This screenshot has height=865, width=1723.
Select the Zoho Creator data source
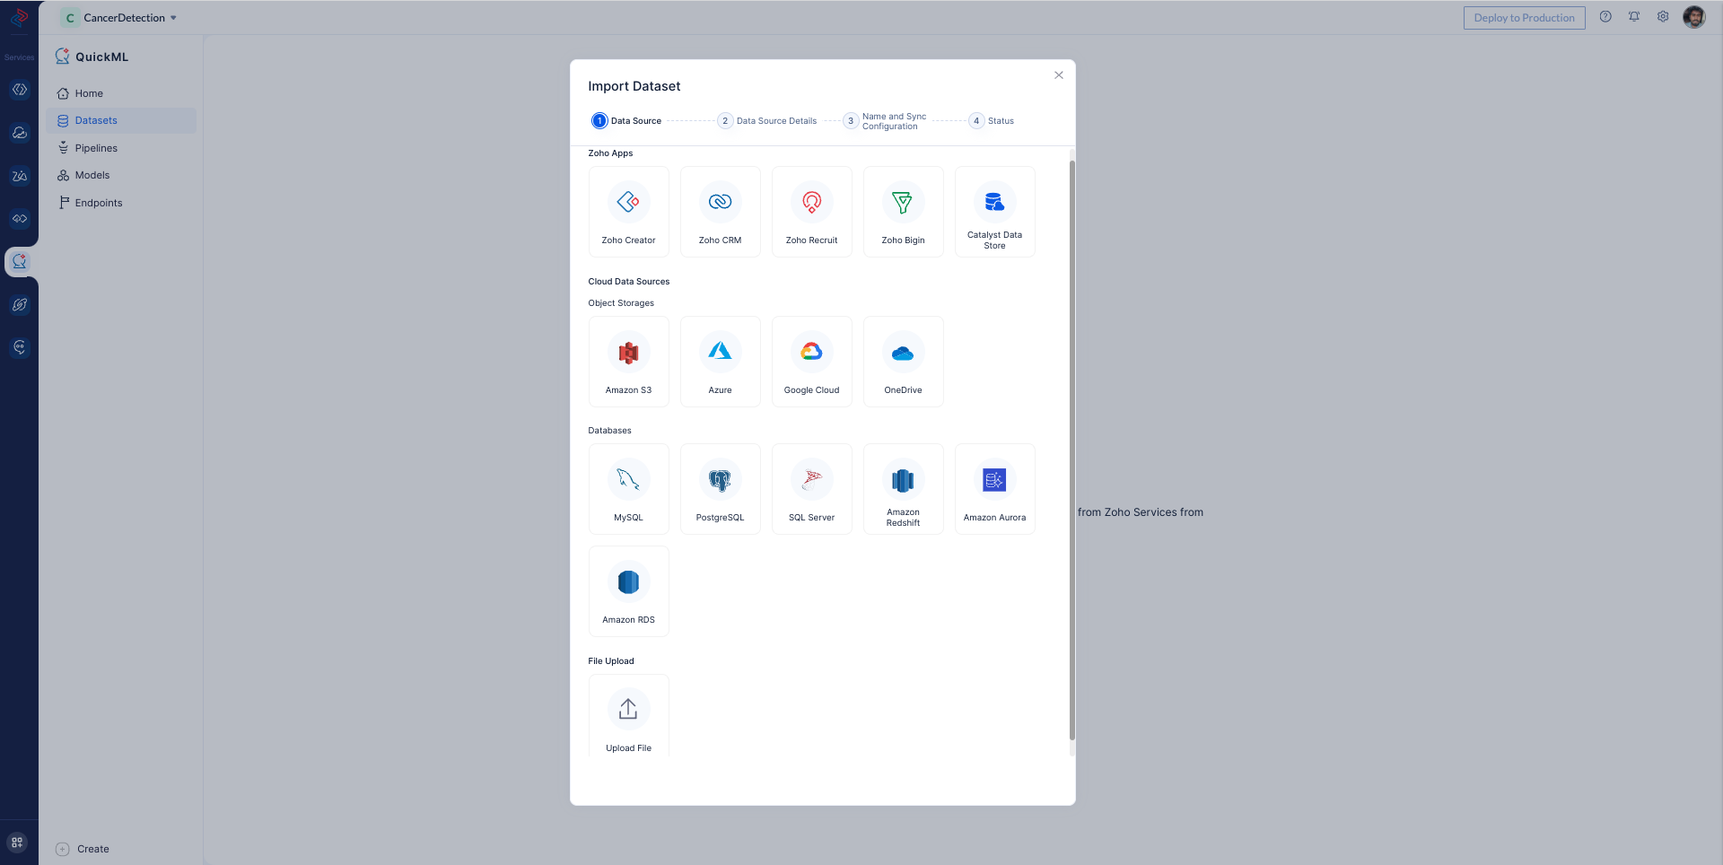click(x=628, y=212)
